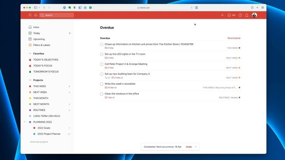
Task: Go to Todoist home icon
Action: 36,15
